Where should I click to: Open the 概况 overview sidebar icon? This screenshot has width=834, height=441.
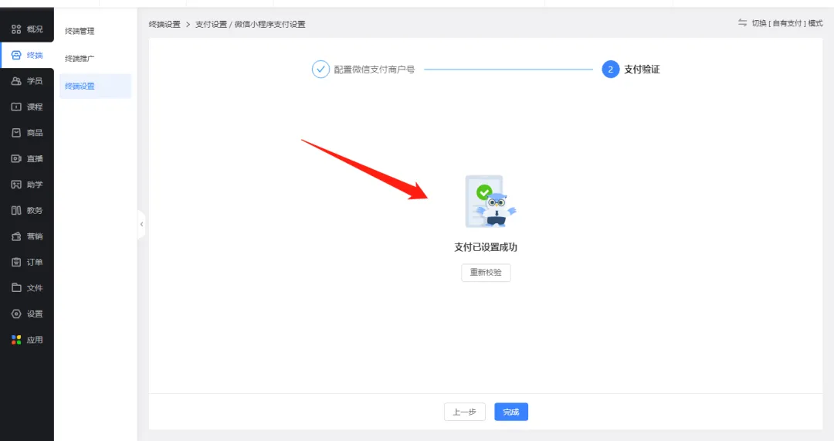(x=16, y=29)
